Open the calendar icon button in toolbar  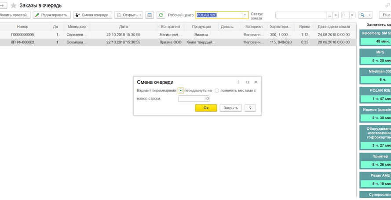click(x=150, y=15)
